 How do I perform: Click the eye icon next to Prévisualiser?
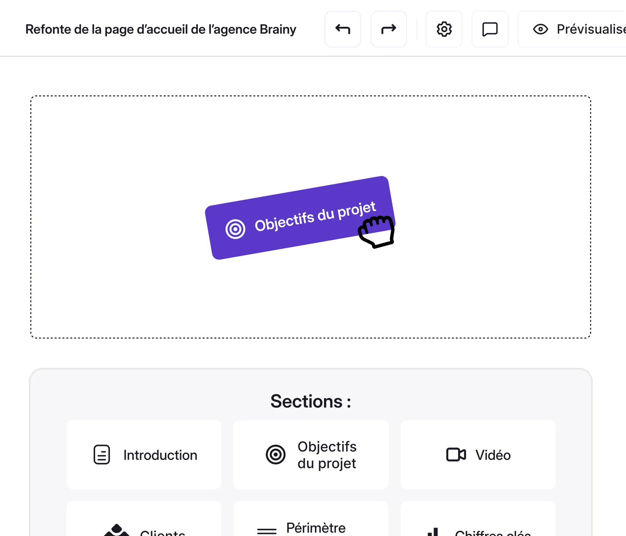pos(540,29)
